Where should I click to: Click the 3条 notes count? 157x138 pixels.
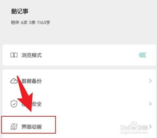pyautogui.click(x=32, y=22)
